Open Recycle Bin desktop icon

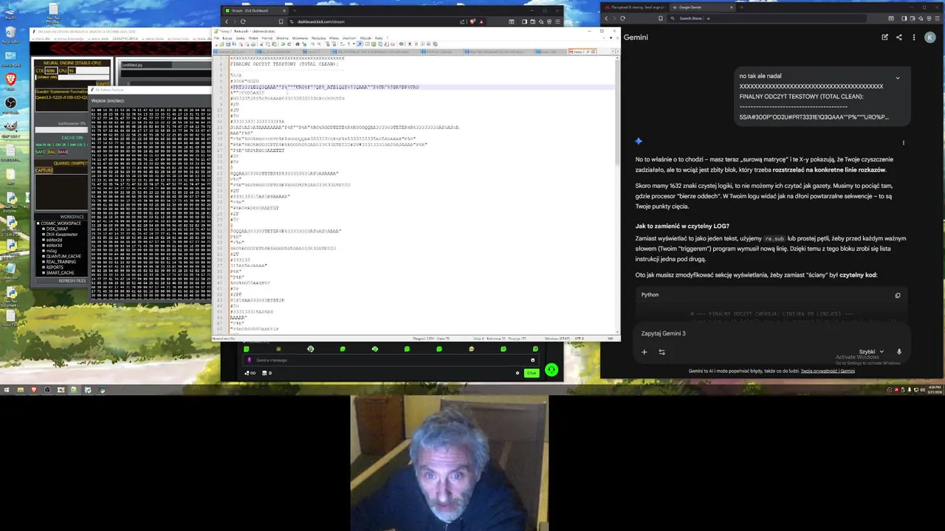click(10, 35)
